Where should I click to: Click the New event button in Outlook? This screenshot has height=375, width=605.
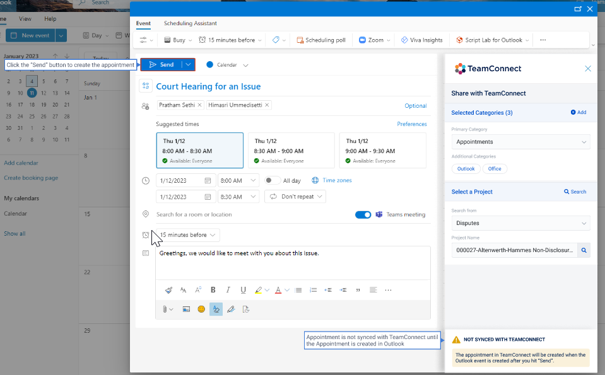(30, 35)
